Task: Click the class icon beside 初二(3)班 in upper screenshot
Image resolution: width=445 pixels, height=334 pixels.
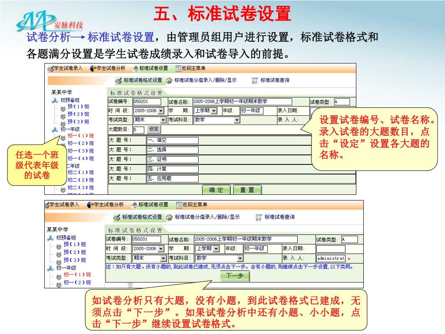Action: (63, 190)
